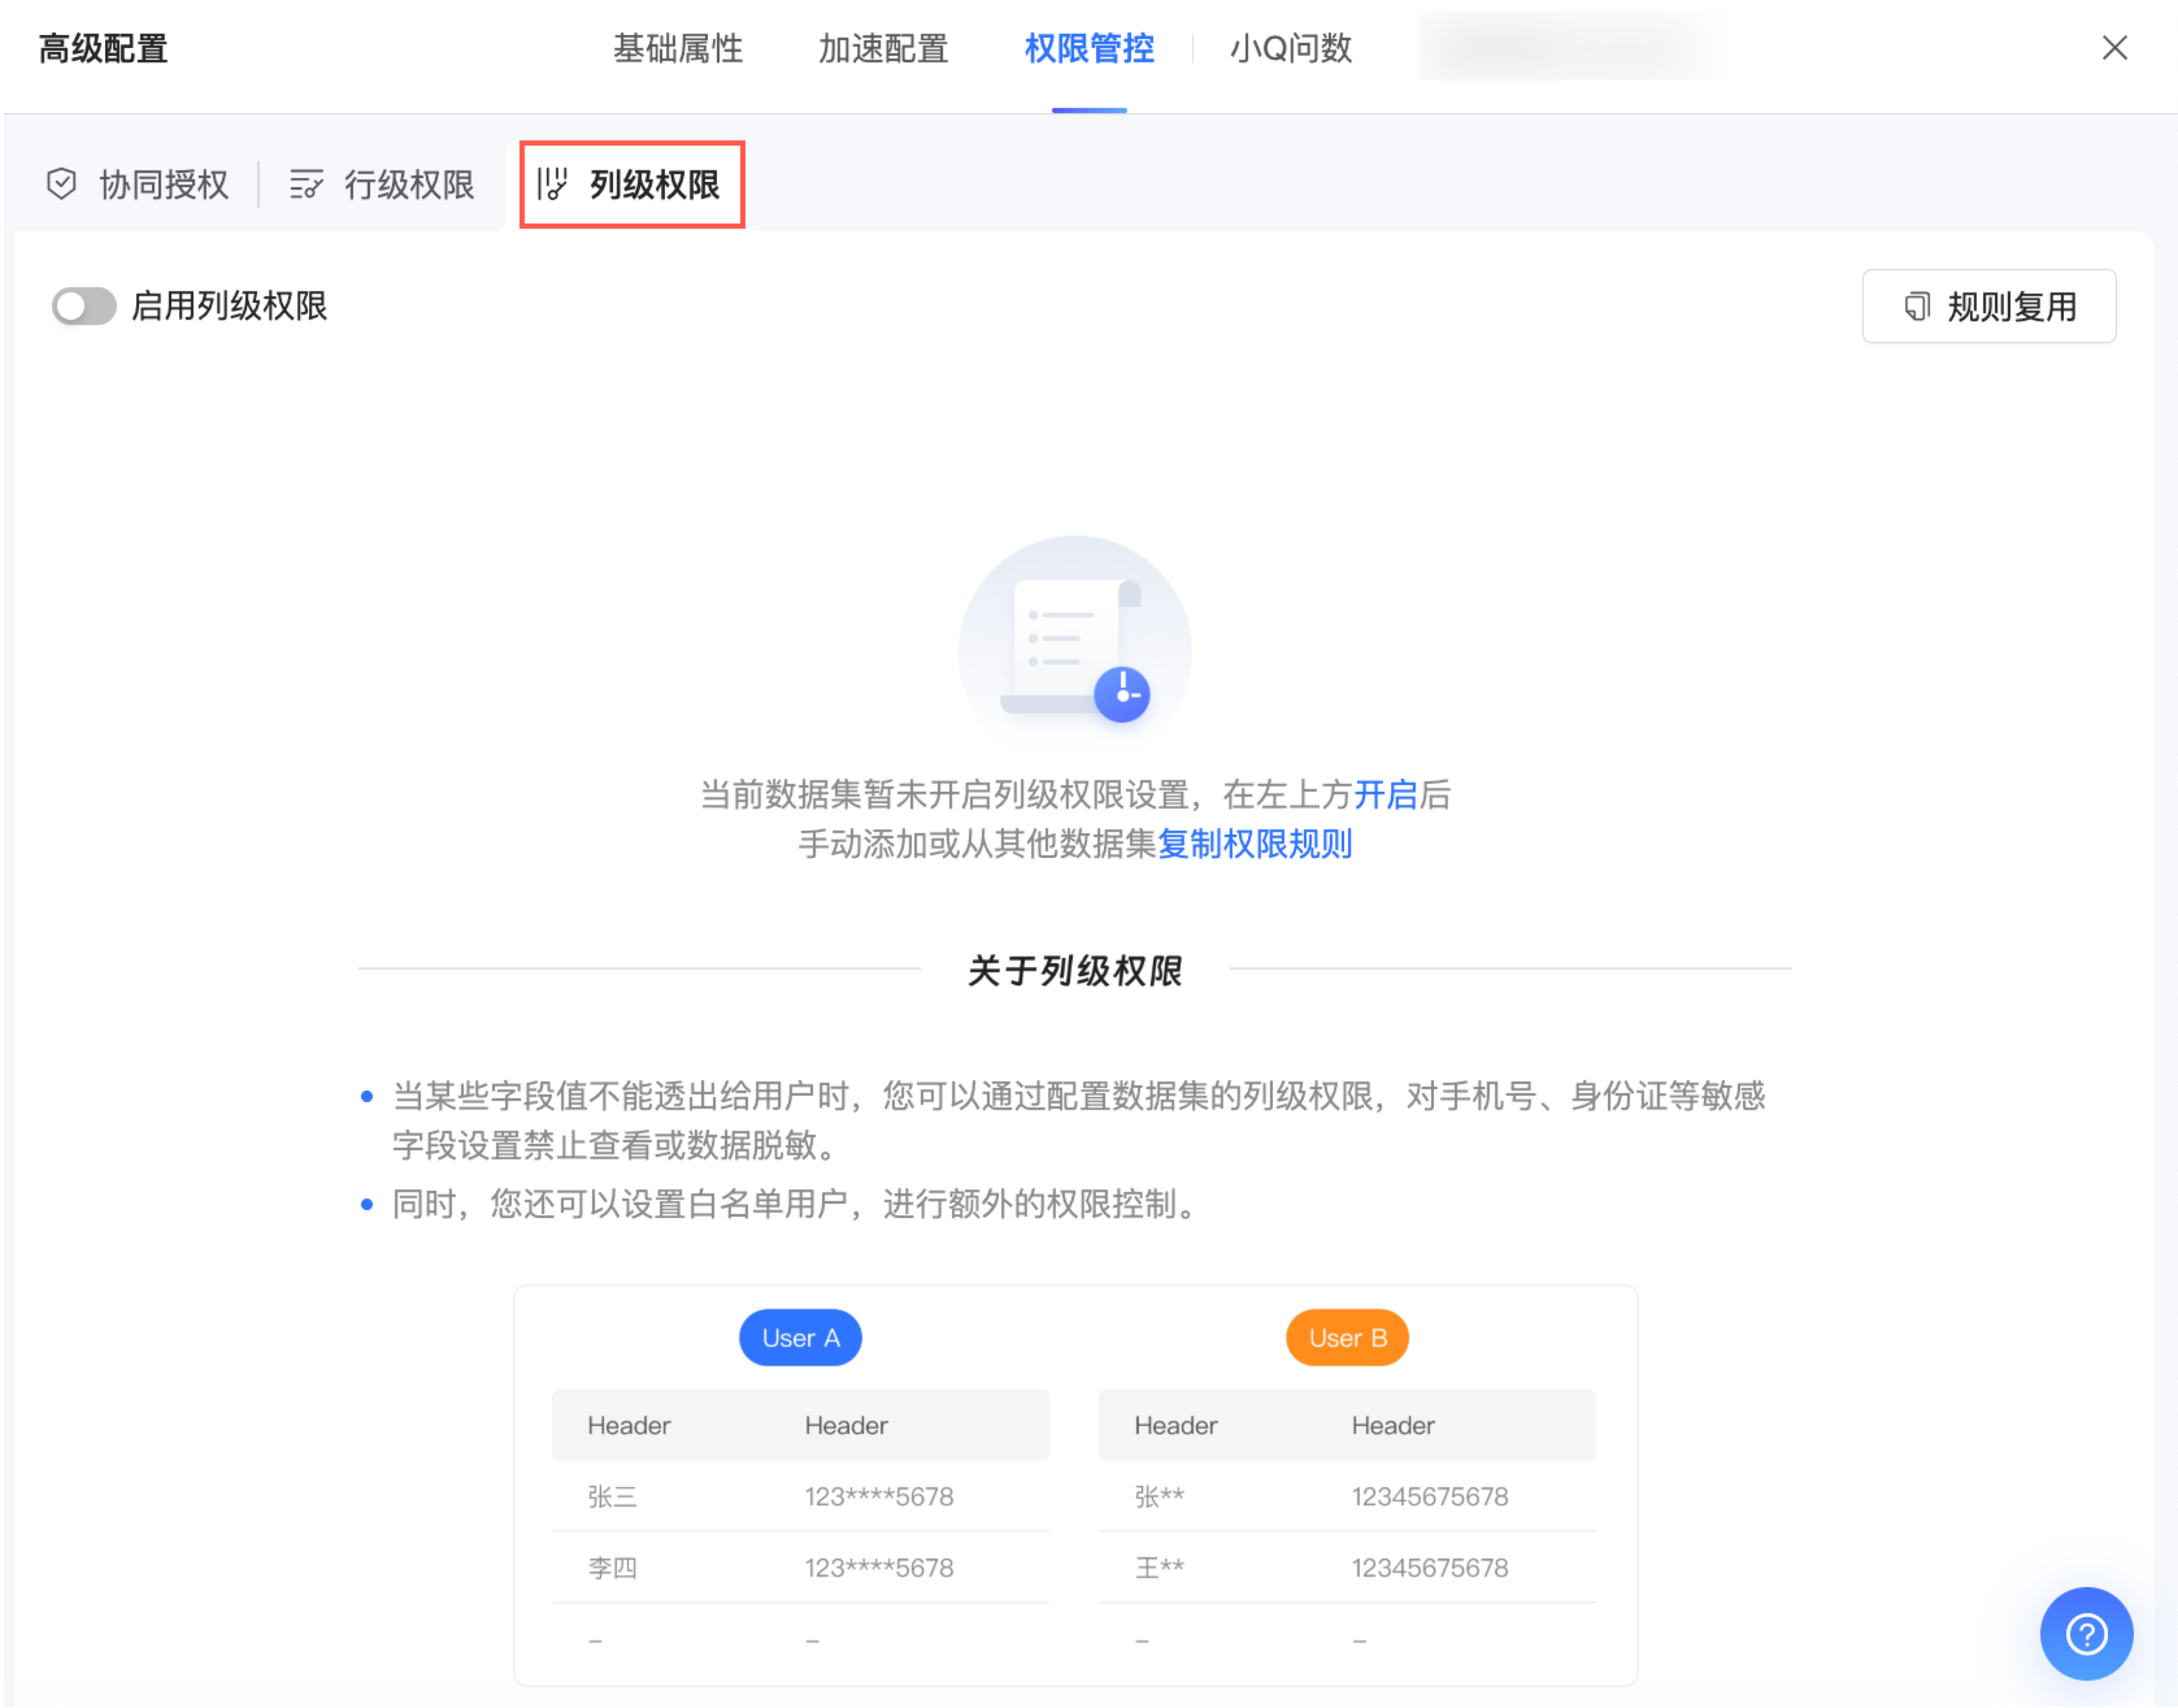Select the 权限管控 tab

[1089, 48]
